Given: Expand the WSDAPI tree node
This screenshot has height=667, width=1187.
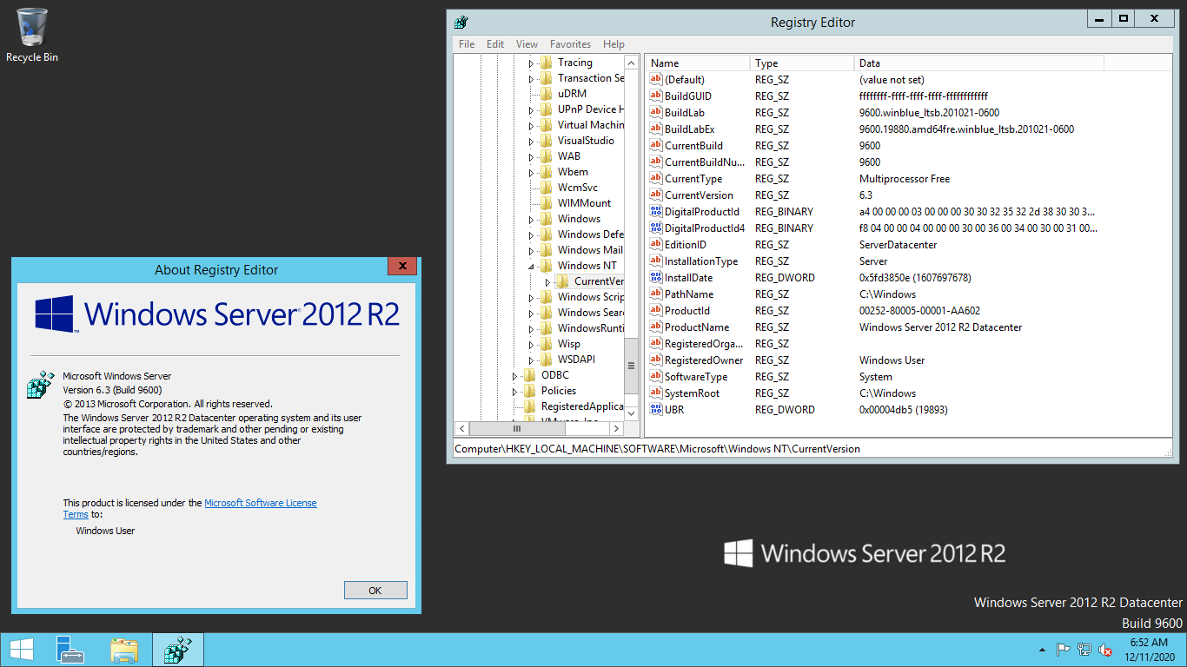Looking at the screenshot, I should (x=531, y=360).
